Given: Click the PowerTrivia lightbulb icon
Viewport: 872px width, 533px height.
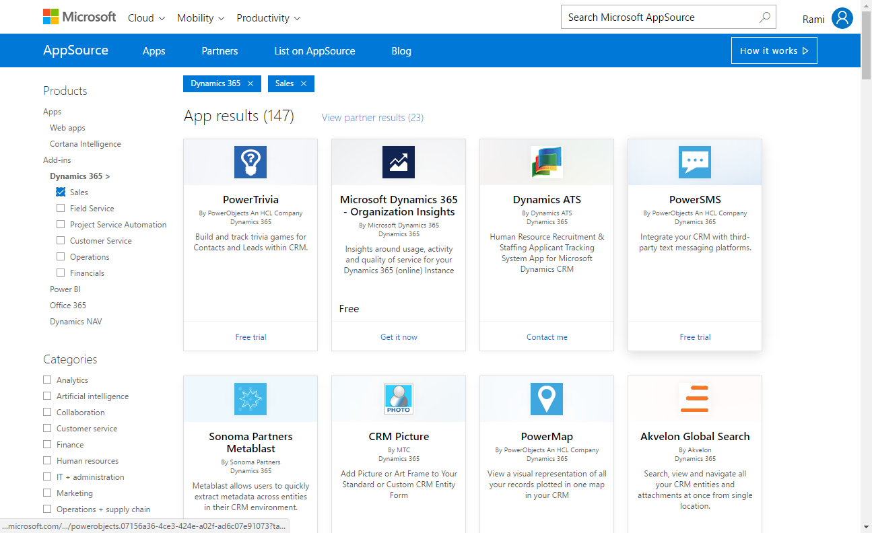Looking at the screenshot, I should (x=250, y=162).
